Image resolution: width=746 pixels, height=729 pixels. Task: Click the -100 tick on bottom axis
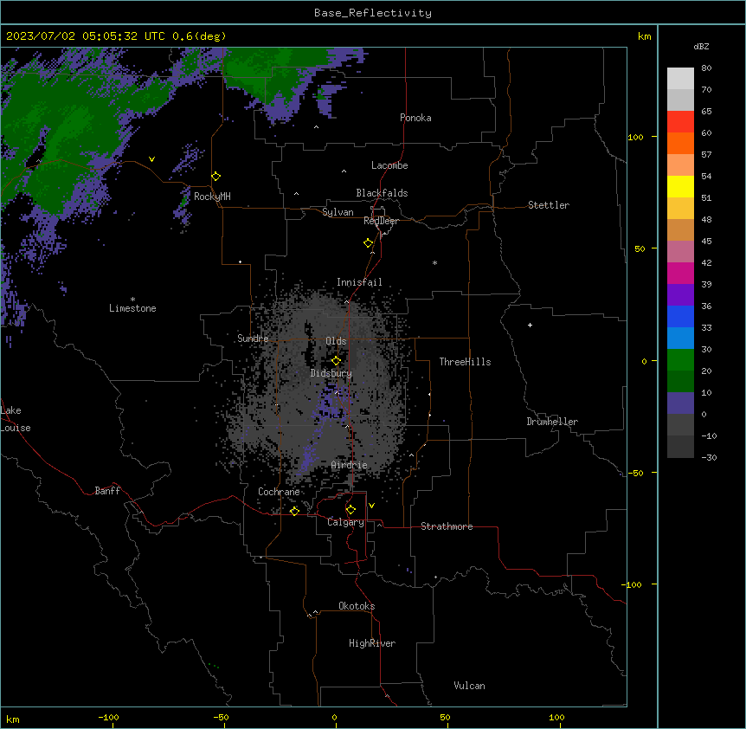click(x=108, y=717)
